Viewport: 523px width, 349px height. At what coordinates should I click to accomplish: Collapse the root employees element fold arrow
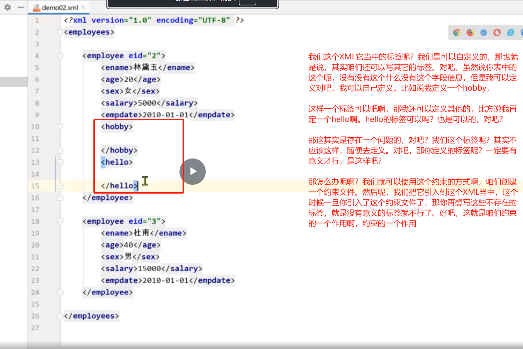(60, 32)
